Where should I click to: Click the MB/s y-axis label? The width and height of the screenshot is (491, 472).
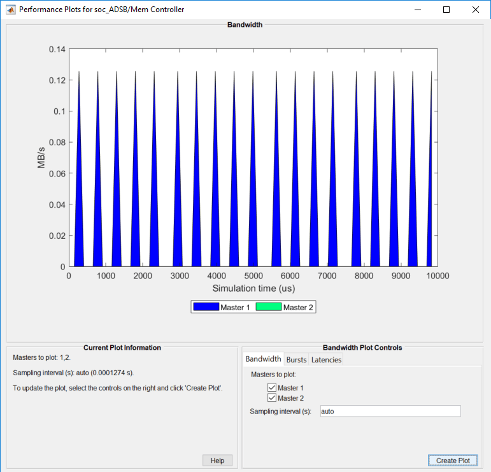41,157
